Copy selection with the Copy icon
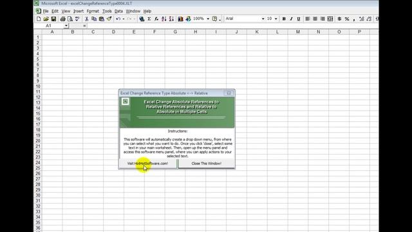Screen dimensions: 412x232 point(94,19)
